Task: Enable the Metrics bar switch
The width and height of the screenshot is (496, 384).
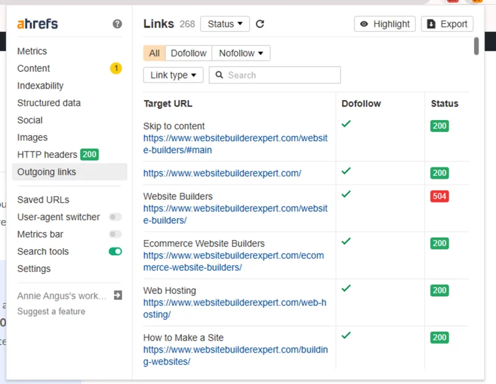Action: click(x=115, y=234)
